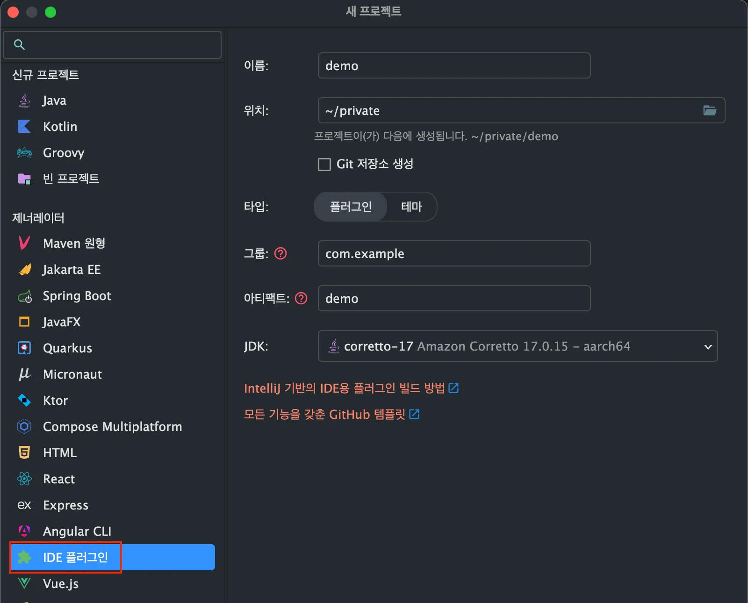
Task: Click the React atom icon
Action: [x=24, y=479]
